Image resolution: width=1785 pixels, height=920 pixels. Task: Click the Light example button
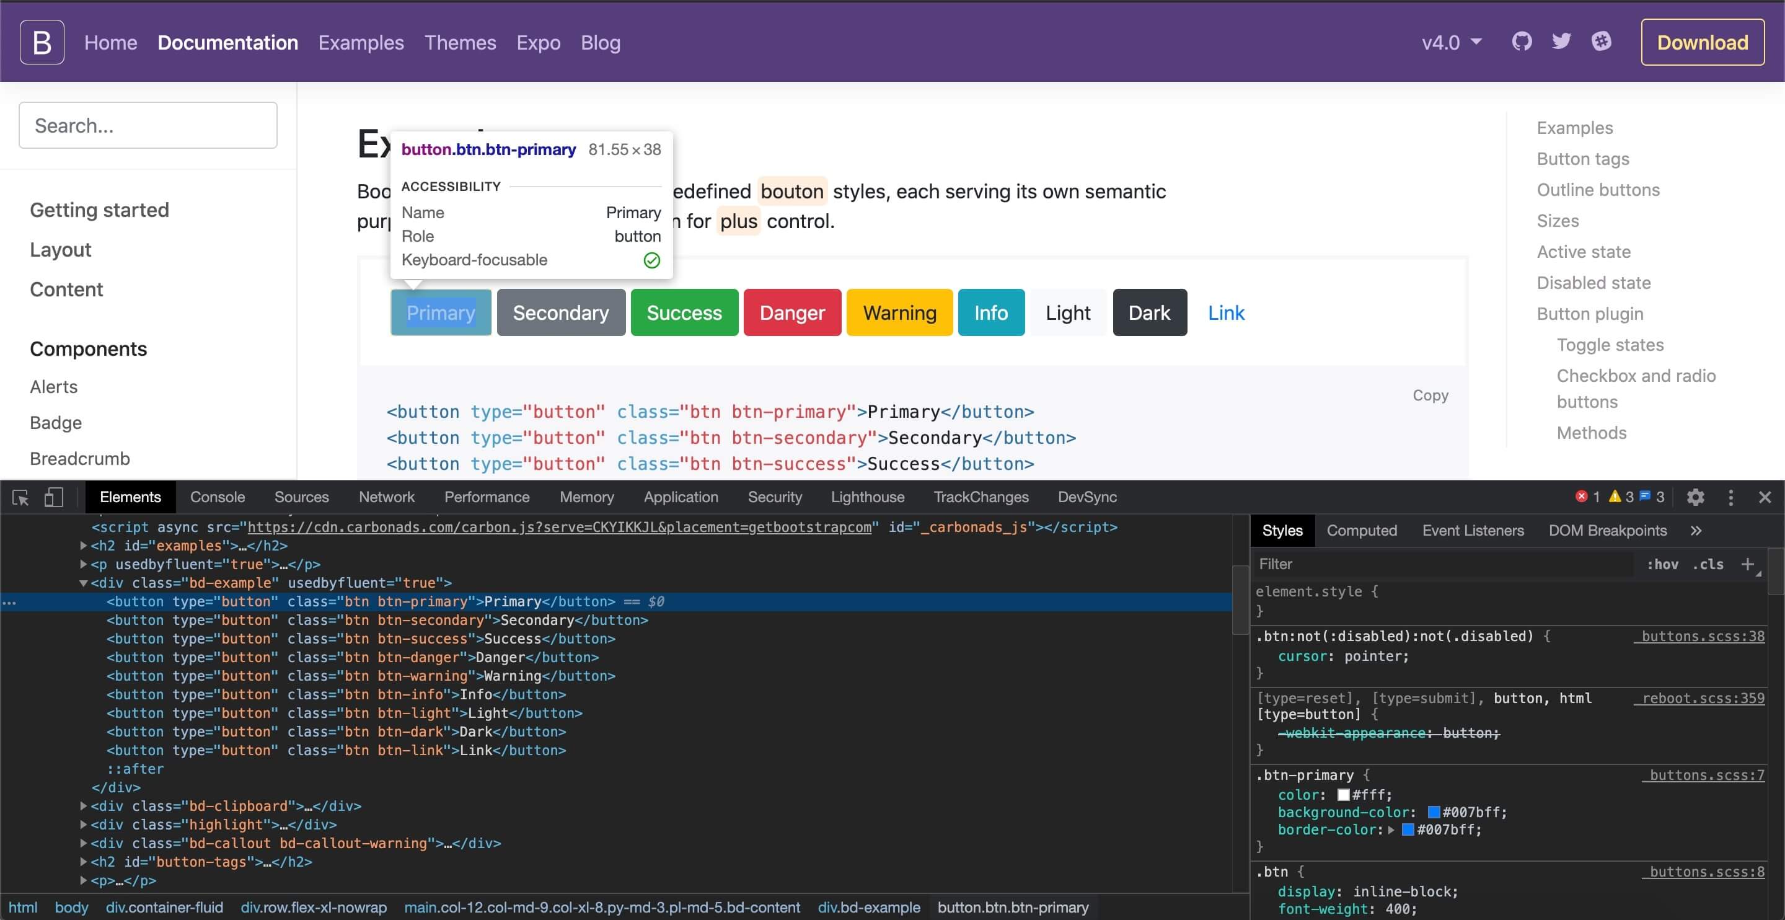pyautogui.click(x=1068, y=312)
